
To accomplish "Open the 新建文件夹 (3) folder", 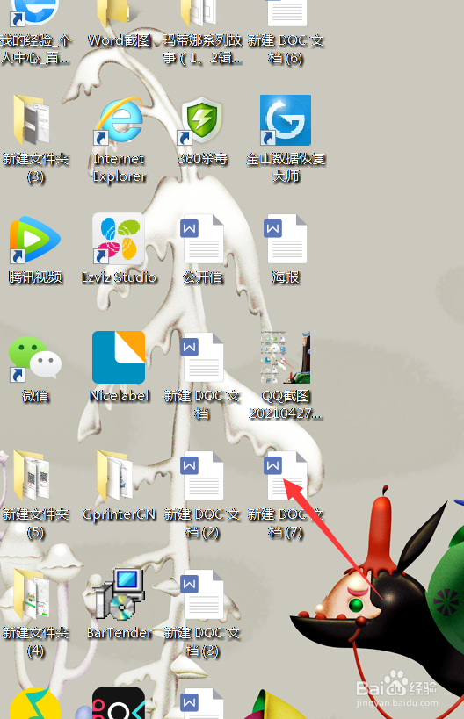I will [33, 119].
